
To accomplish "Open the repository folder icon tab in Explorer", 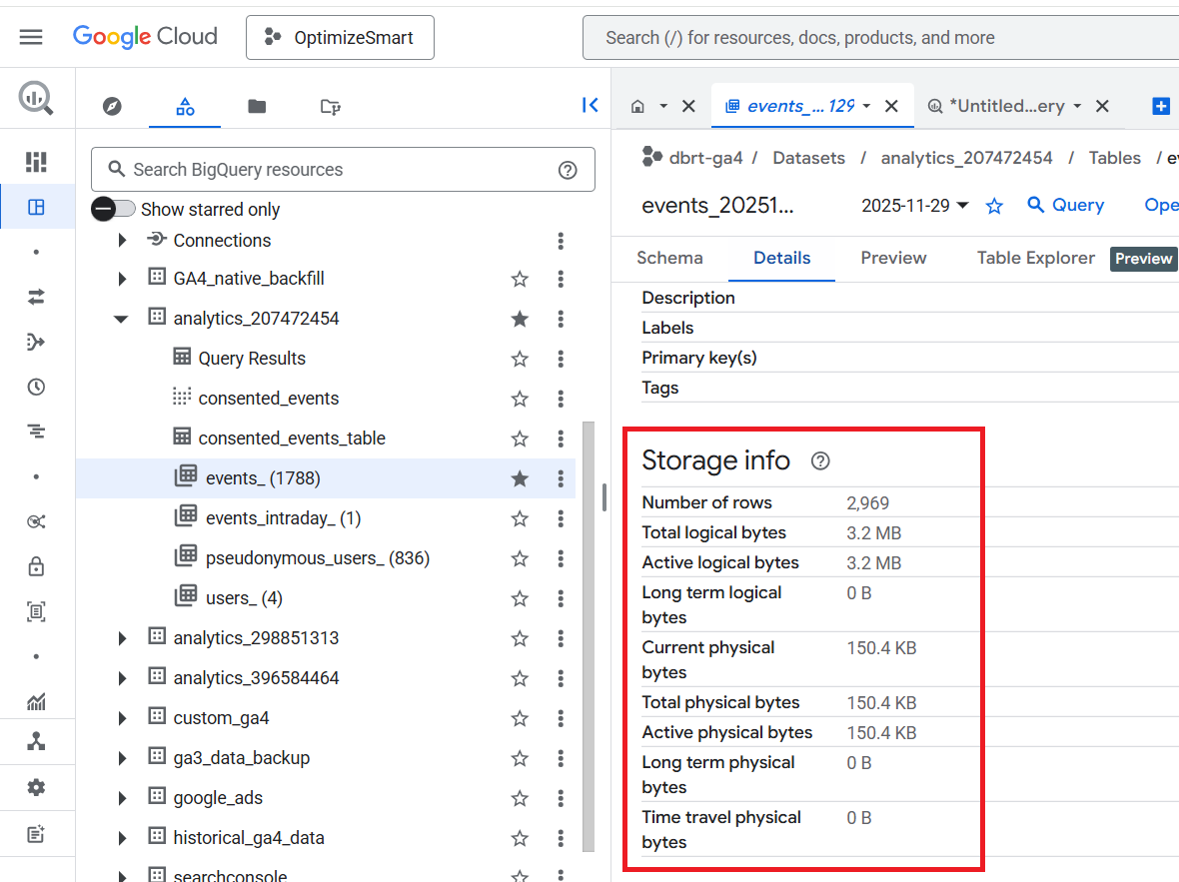I will (x=257, y=107).
